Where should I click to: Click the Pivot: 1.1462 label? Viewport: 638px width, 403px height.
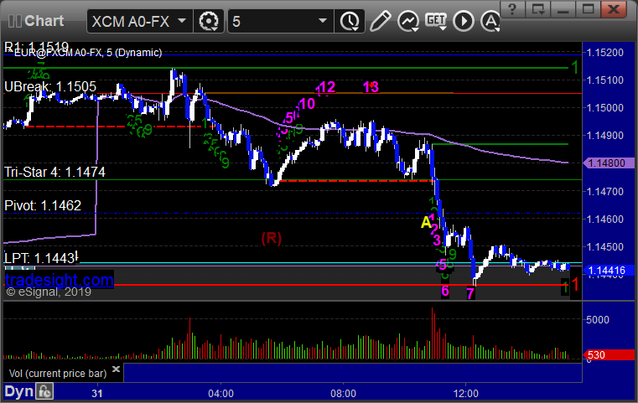43,205
